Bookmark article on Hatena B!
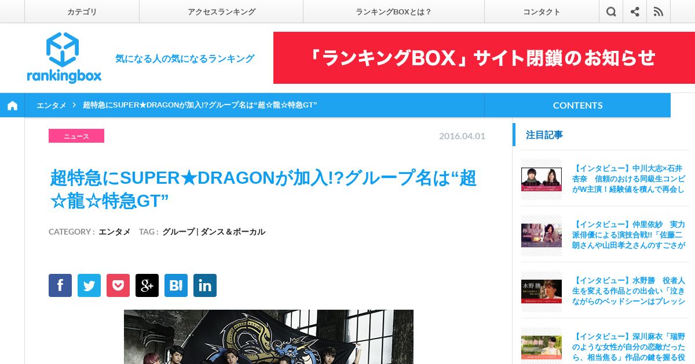 [x=176, y=285]
